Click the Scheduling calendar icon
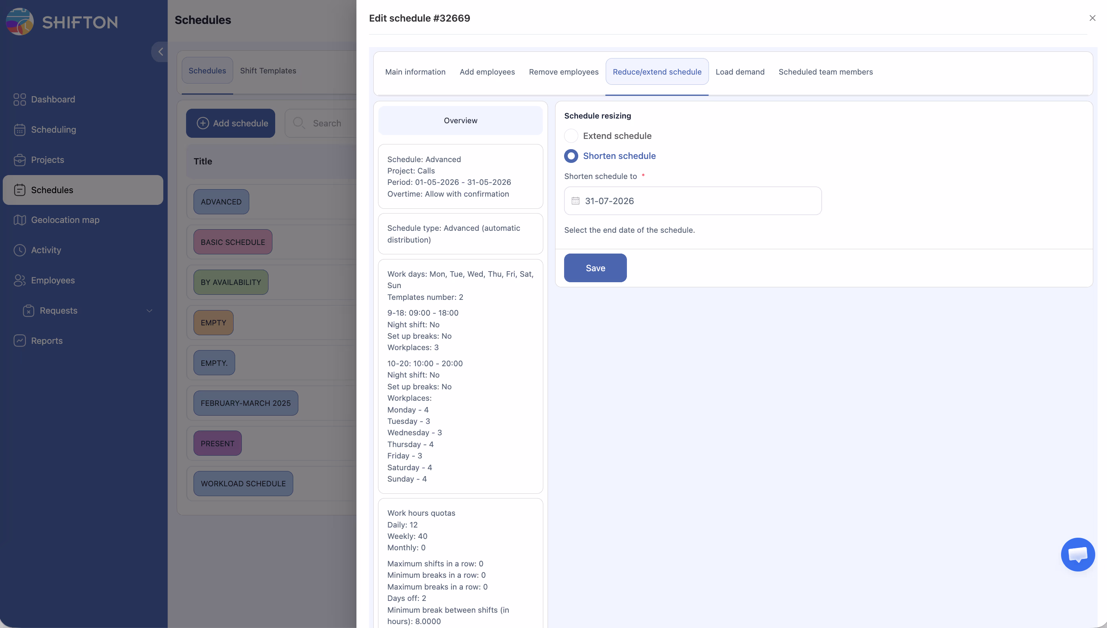This screenshot has height=628, width=1107. [x=19, y=130]
